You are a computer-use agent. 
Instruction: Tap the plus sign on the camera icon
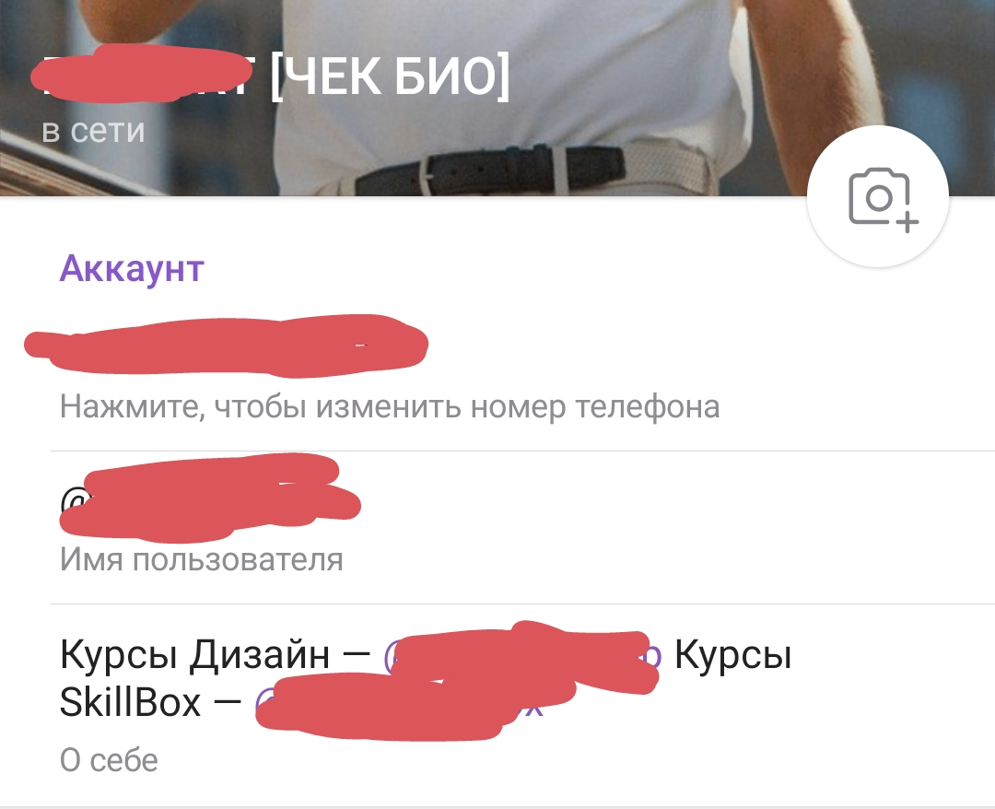[x=908, y=223]
